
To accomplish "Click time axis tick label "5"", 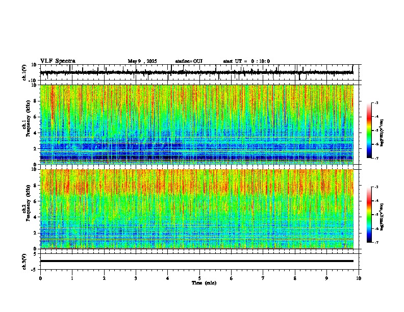I will click(x=199, y=278).
